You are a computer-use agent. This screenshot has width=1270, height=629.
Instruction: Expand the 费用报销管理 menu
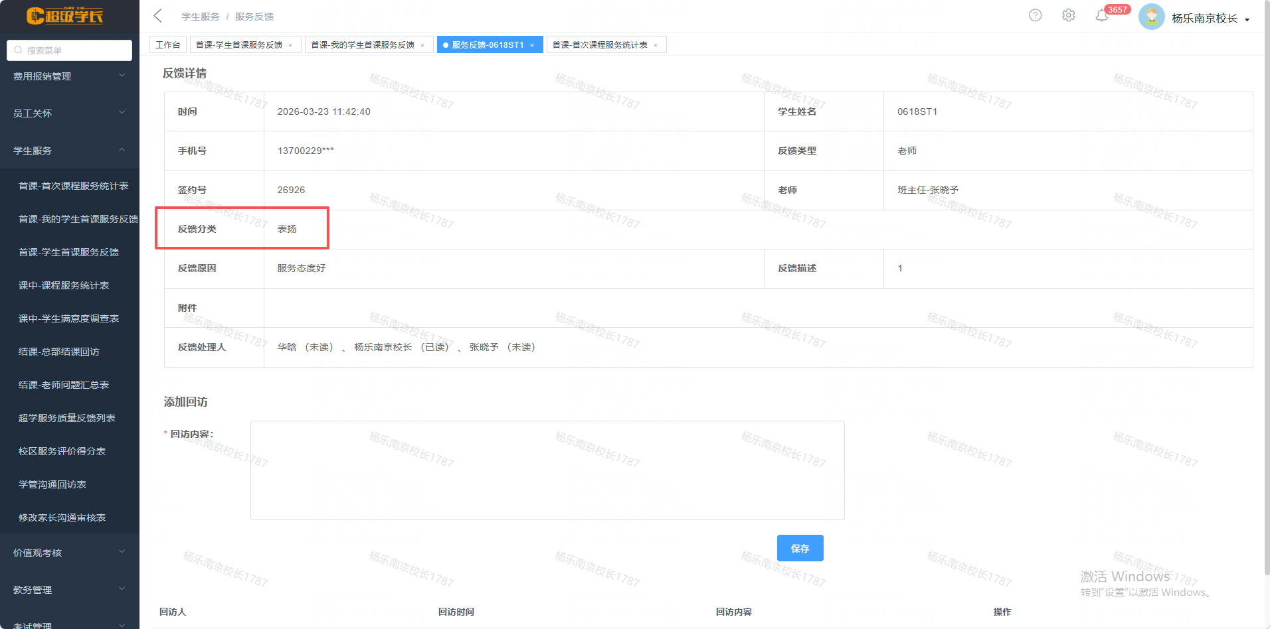coord(69,76)
